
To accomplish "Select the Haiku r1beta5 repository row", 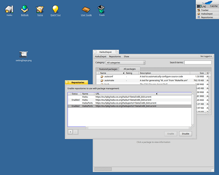I will coord(130,97).
